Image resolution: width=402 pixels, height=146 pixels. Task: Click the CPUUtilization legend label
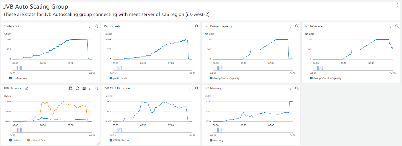121,140
